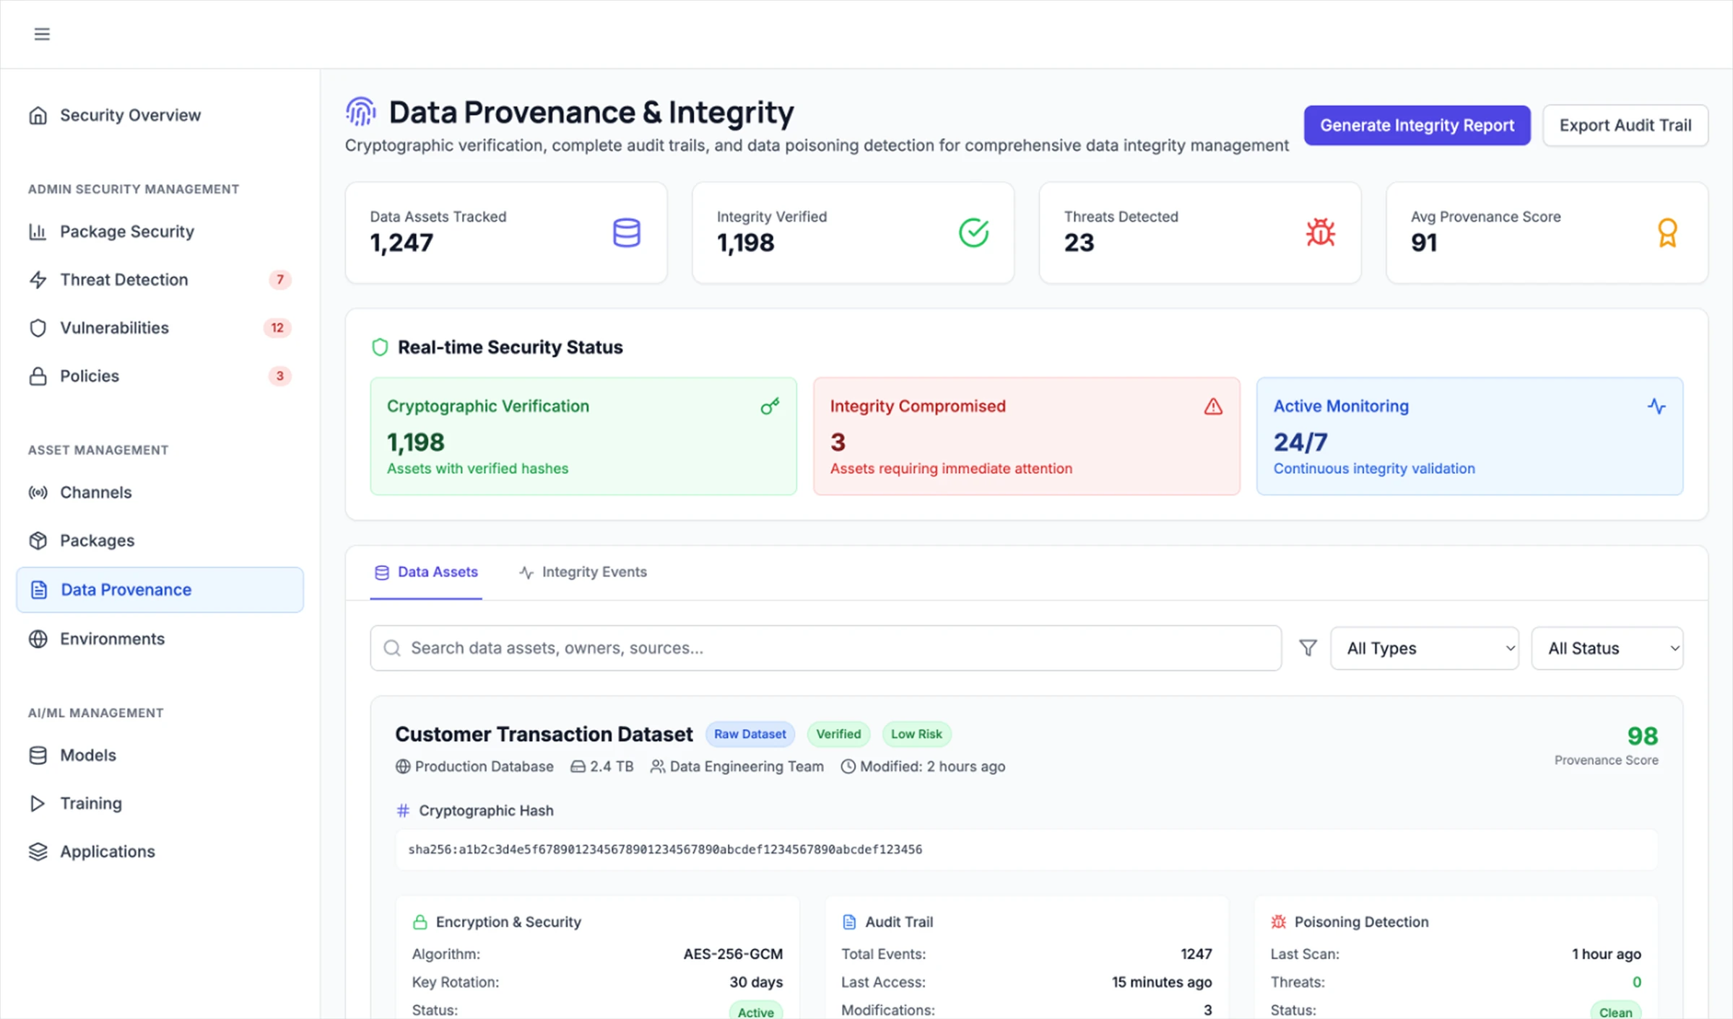Screen dimensions: 1733x1019
Task: Open Environments in the sidebar
Action: (x=160, y=639)
